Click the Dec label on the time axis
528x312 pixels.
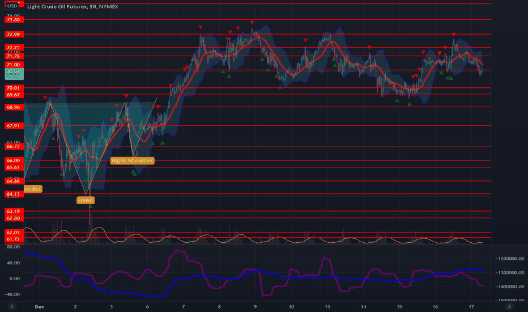pyautogui.click(x=40, y=306)
